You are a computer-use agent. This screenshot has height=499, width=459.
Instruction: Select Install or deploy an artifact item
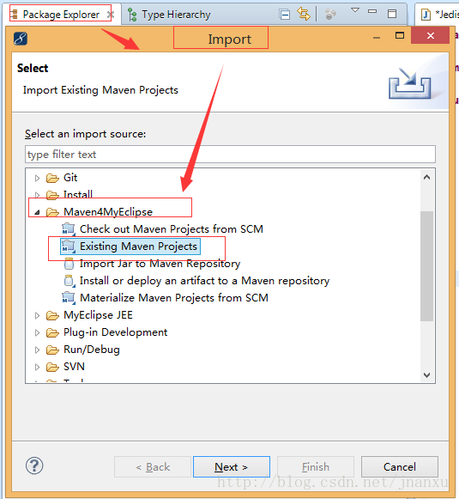tap(204, 281)
